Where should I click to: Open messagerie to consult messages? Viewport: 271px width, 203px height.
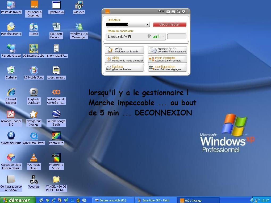167,50
